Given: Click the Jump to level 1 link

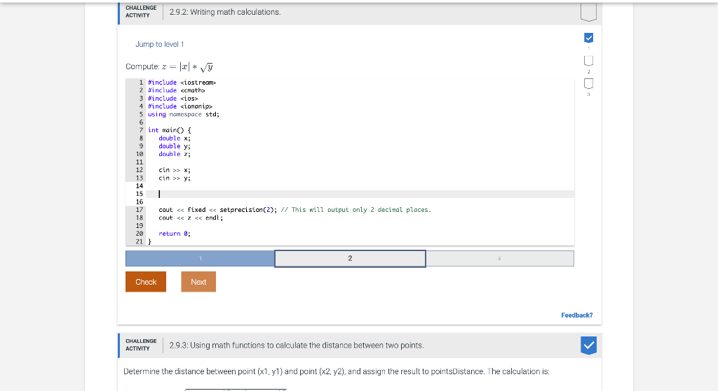Looking at the screenshot, I should tap(159, 44).
